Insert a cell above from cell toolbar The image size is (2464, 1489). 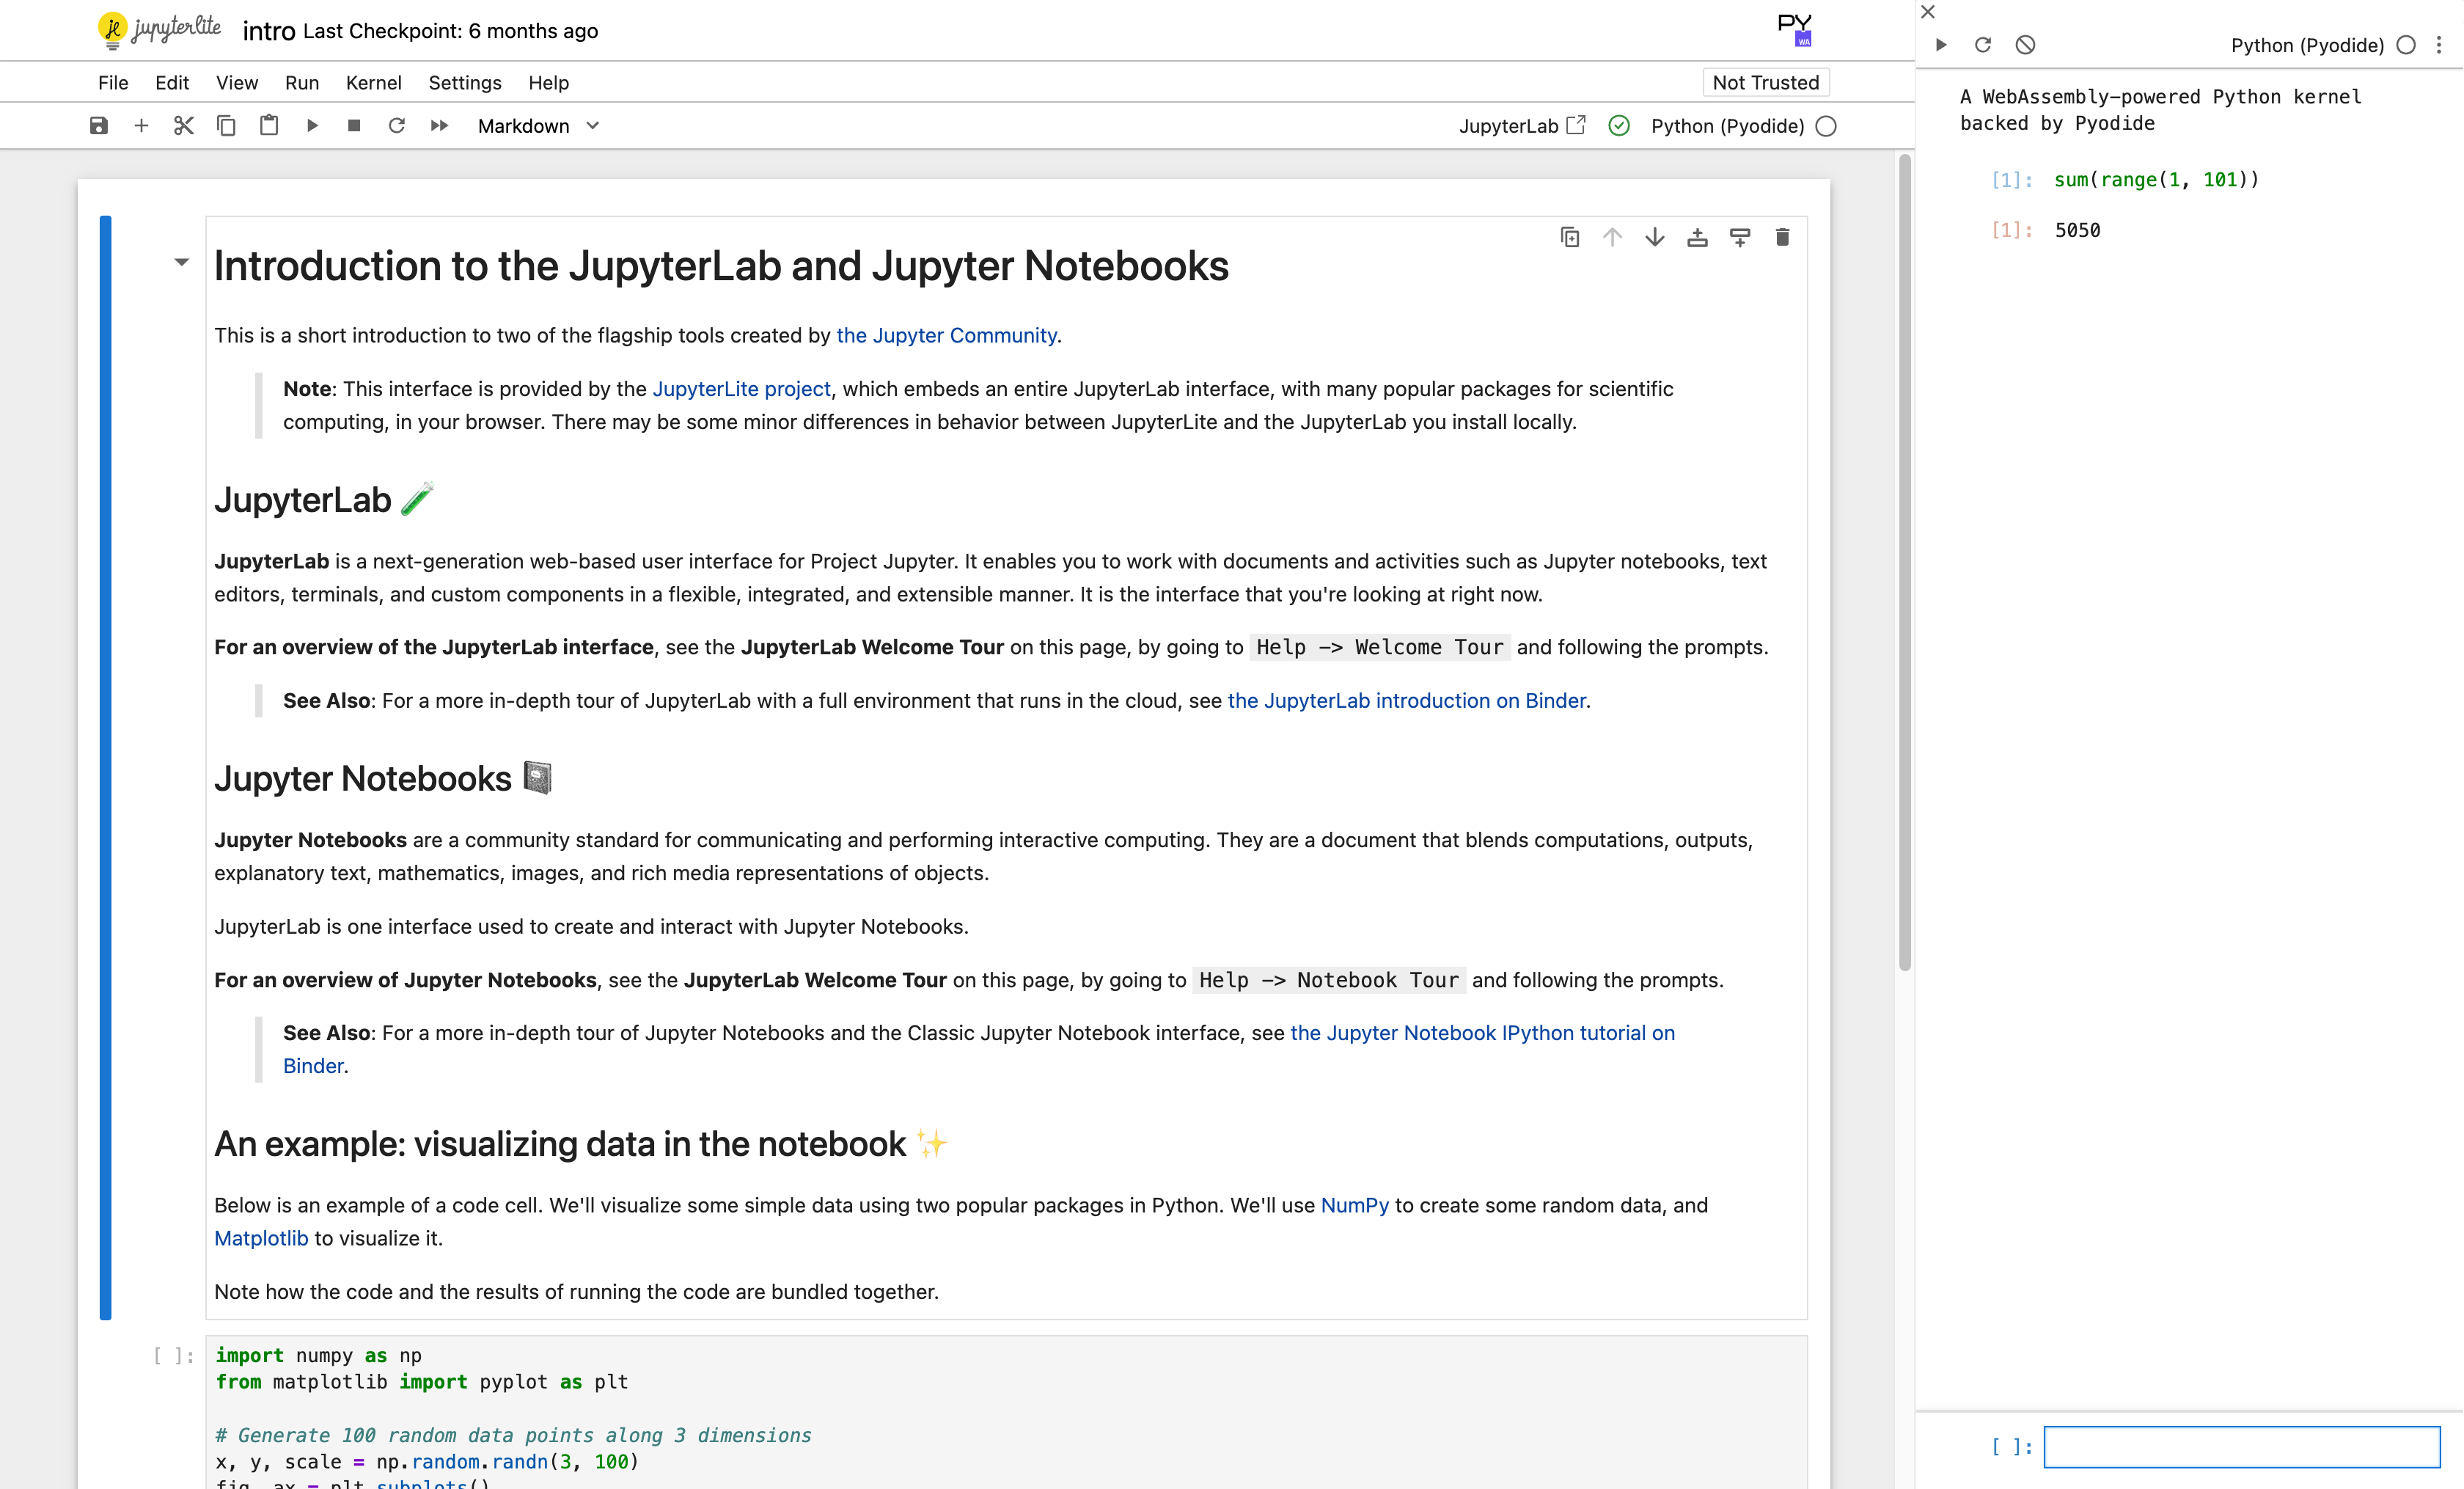[1697, 237]
